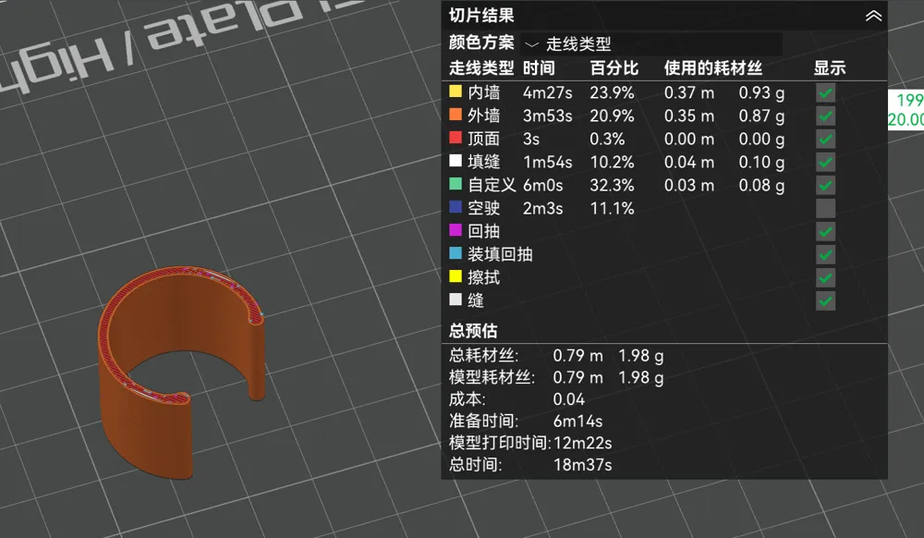Click the light gray 缝 color swatch
Screen dimensions: 924x538
pos(456,300)
